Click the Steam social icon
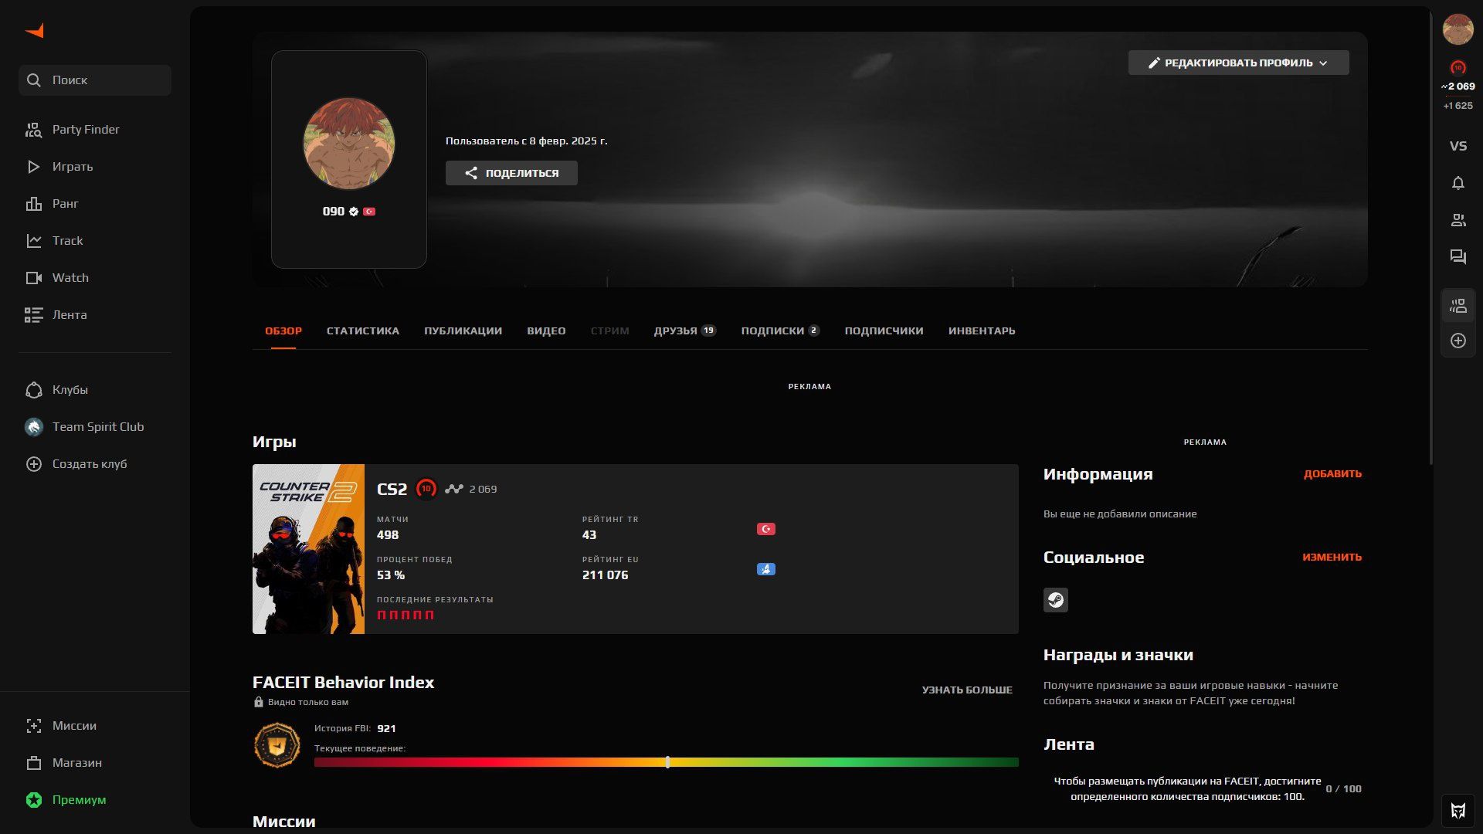This screenshot has height=834, width=1483. pos(1055,600)
